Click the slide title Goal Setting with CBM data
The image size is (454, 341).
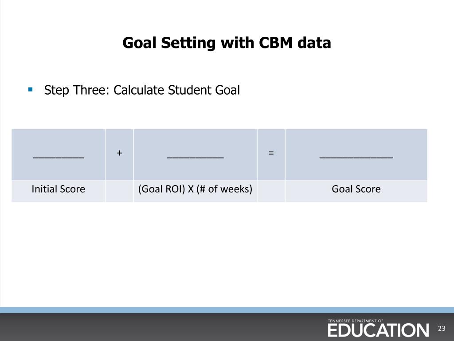[x=227, y=43]
